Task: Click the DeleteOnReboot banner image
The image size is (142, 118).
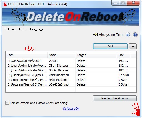Action: tap(71, 17)
